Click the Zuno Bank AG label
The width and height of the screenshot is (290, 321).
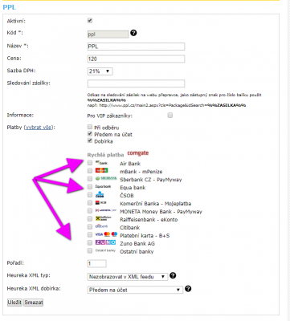click(137, 243)
